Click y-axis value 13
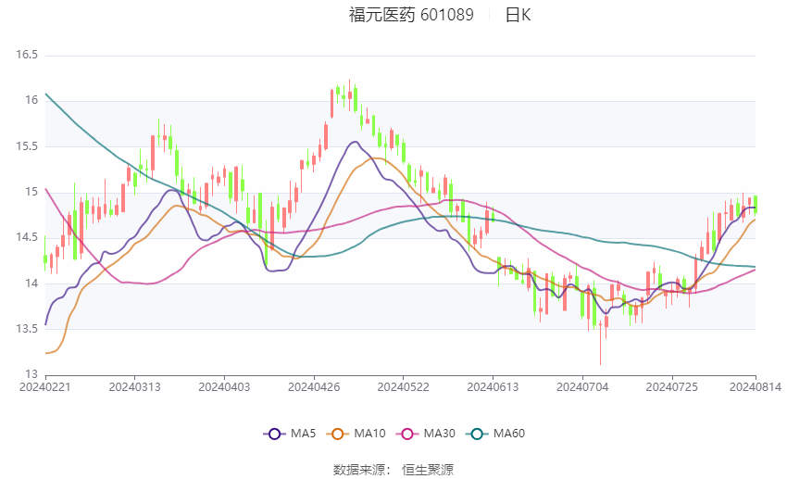787x479 pixels. click(x=31, y=374)
